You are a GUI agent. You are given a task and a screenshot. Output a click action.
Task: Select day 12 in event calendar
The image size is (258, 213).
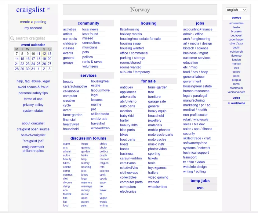[44, 54]
